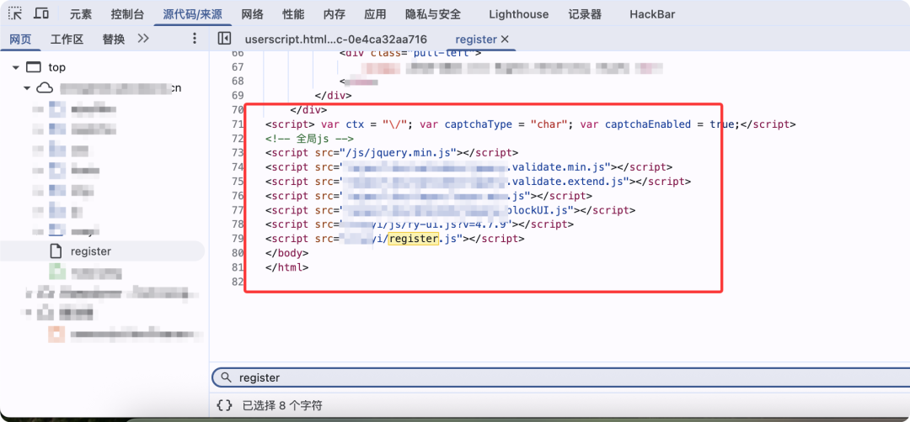Click the 已选择 8 个字符 status text

click(x=282, y=405)
